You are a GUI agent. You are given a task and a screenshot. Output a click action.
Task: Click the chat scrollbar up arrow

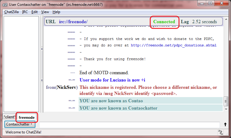(226, 30)
